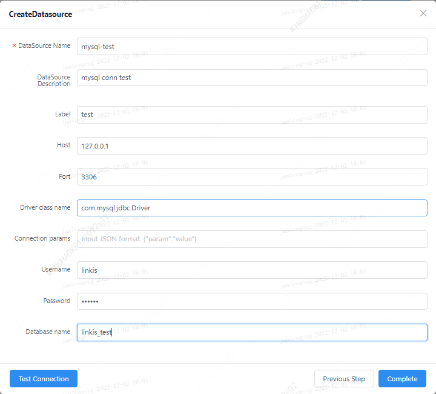Focus the Port field with 3306
The image size is (436, 394).
[x=252, y=177]
